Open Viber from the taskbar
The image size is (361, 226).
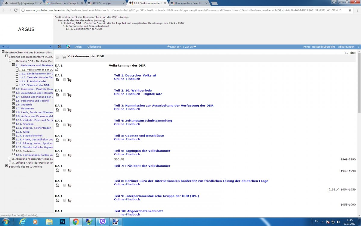[102, 221]
